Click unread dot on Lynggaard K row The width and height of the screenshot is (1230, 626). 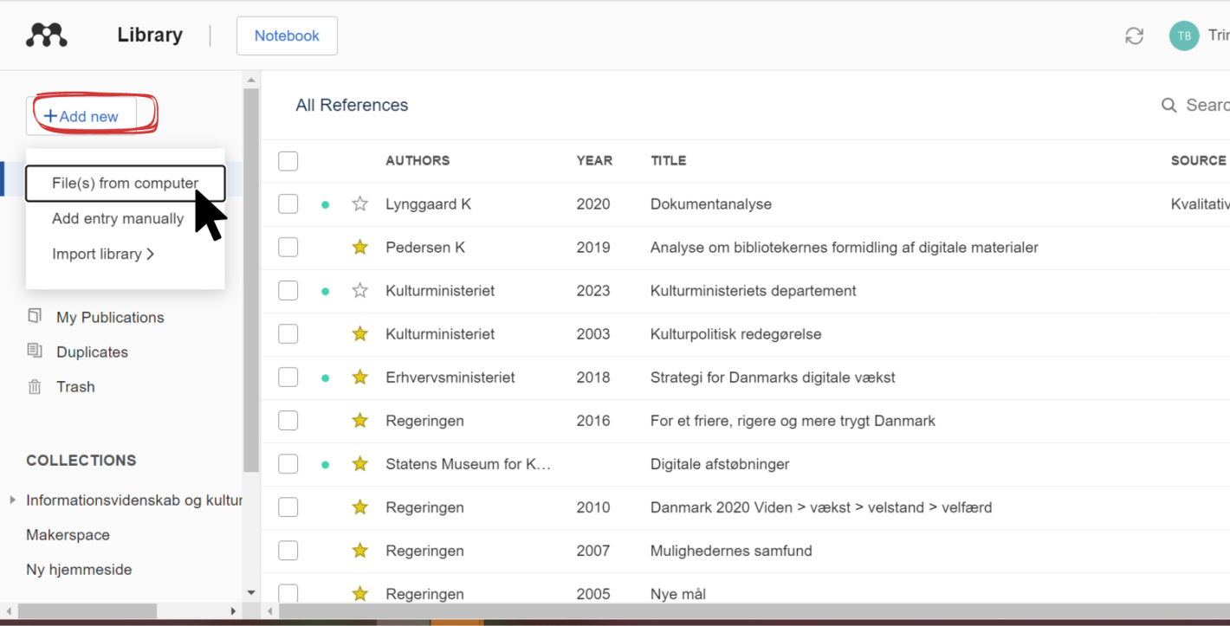[x=326, y=205]
